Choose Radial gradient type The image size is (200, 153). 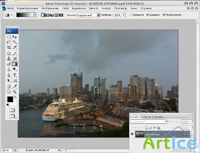48,15
